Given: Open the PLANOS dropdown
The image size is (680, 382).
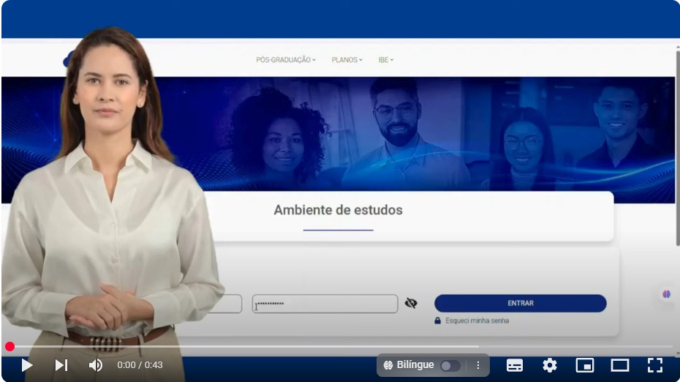Looking at the screenshot, I should pyautogui.click(x=347, y=60).
